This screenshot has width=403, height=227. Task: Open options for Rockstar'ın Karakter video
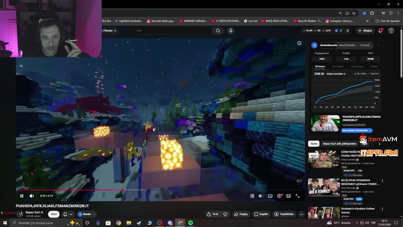tap(383, 209)
